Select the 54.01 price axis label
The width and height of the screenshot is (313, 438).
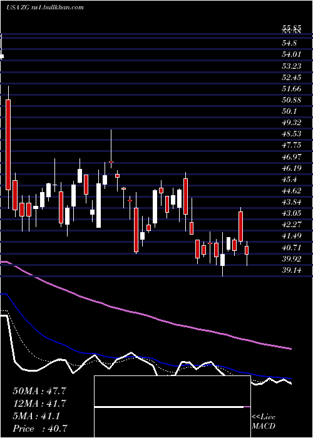tap(292, 54)
